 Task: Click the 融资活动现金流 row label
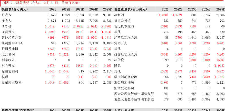[x=126, y=77]
